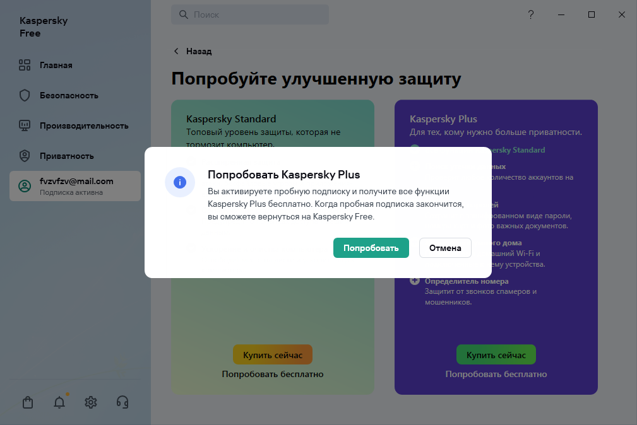This screenshot has width=637, height=425.
Task: Click the Попробуйте улучшенную защиту heading
Action: tap(316, 79)
